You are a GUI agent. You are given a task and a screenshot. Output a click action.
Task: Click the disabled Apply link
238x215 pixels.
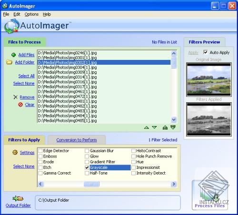click(x=193, y=52)
